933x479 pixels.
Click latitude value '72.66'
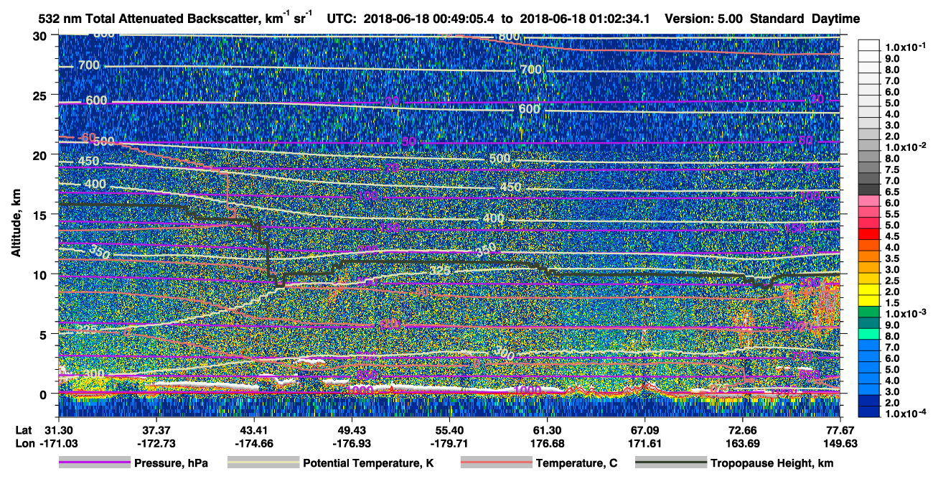(742, 431)
